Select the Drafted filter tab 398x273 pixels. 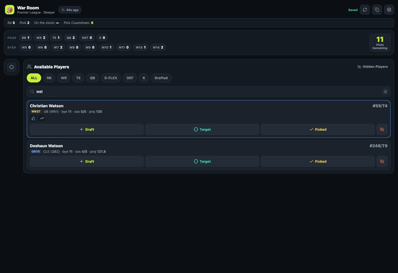161,78
